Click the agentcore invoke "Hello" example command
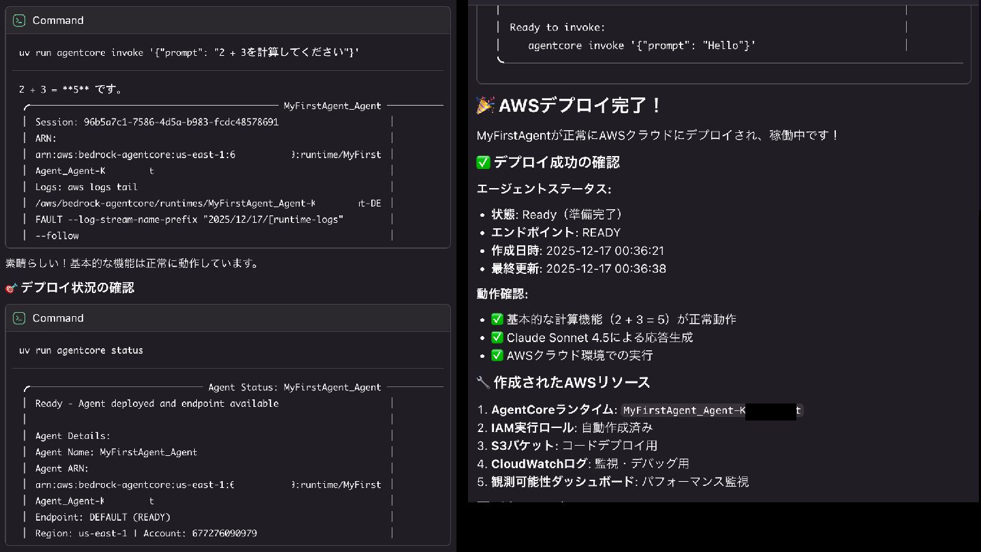The image size is (981, 552). [x=641, y=46]
